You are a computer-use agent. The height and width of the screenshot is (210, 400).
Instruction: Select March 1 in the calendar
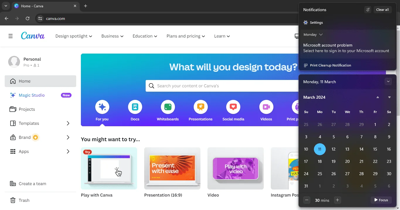(375, 124)
